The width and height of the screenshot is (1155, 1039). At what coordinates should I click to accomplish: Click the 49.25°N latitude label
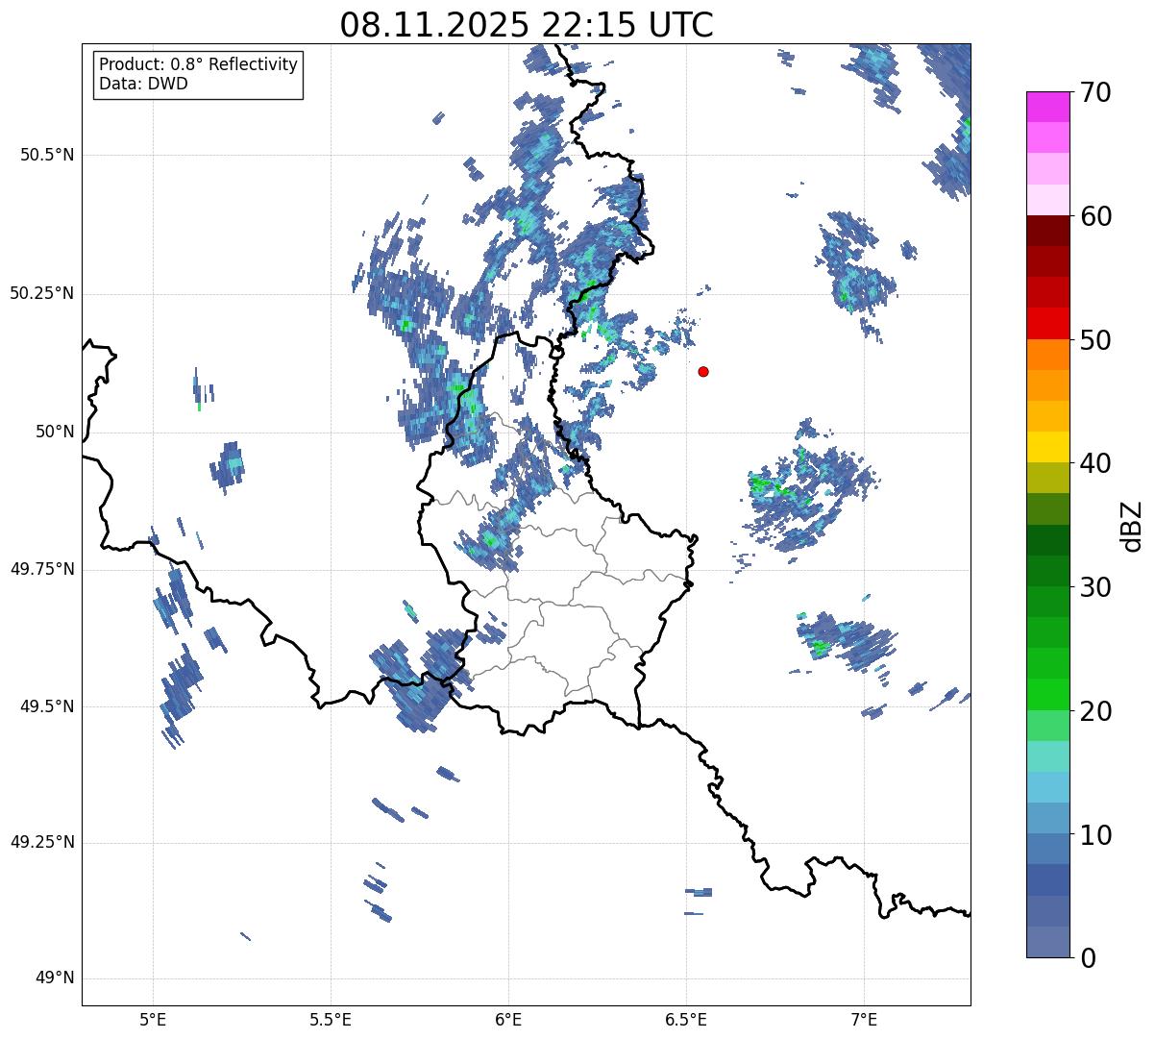[x=42, y=843]
